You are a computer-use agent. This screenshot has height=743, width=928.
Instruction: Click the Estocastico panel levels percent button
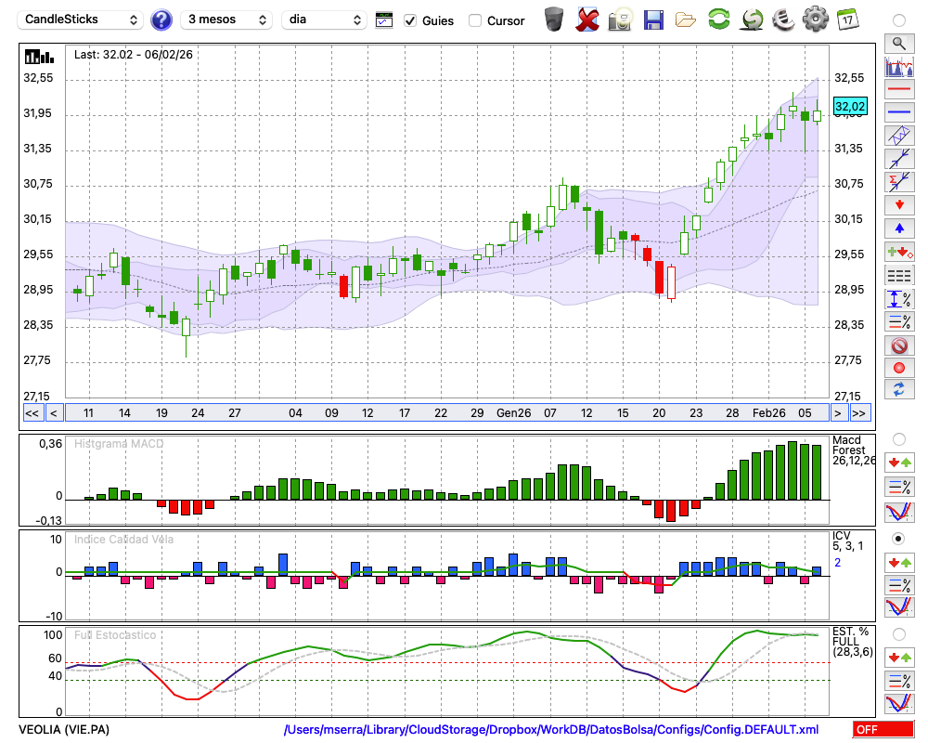(899, 680)
